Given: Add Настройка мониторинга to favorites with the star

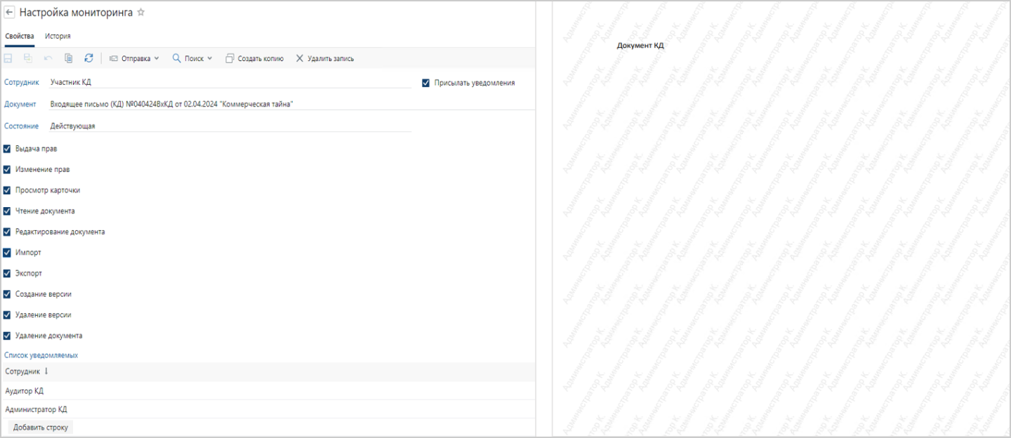Looking at the screenshot, I should (140, 13).
